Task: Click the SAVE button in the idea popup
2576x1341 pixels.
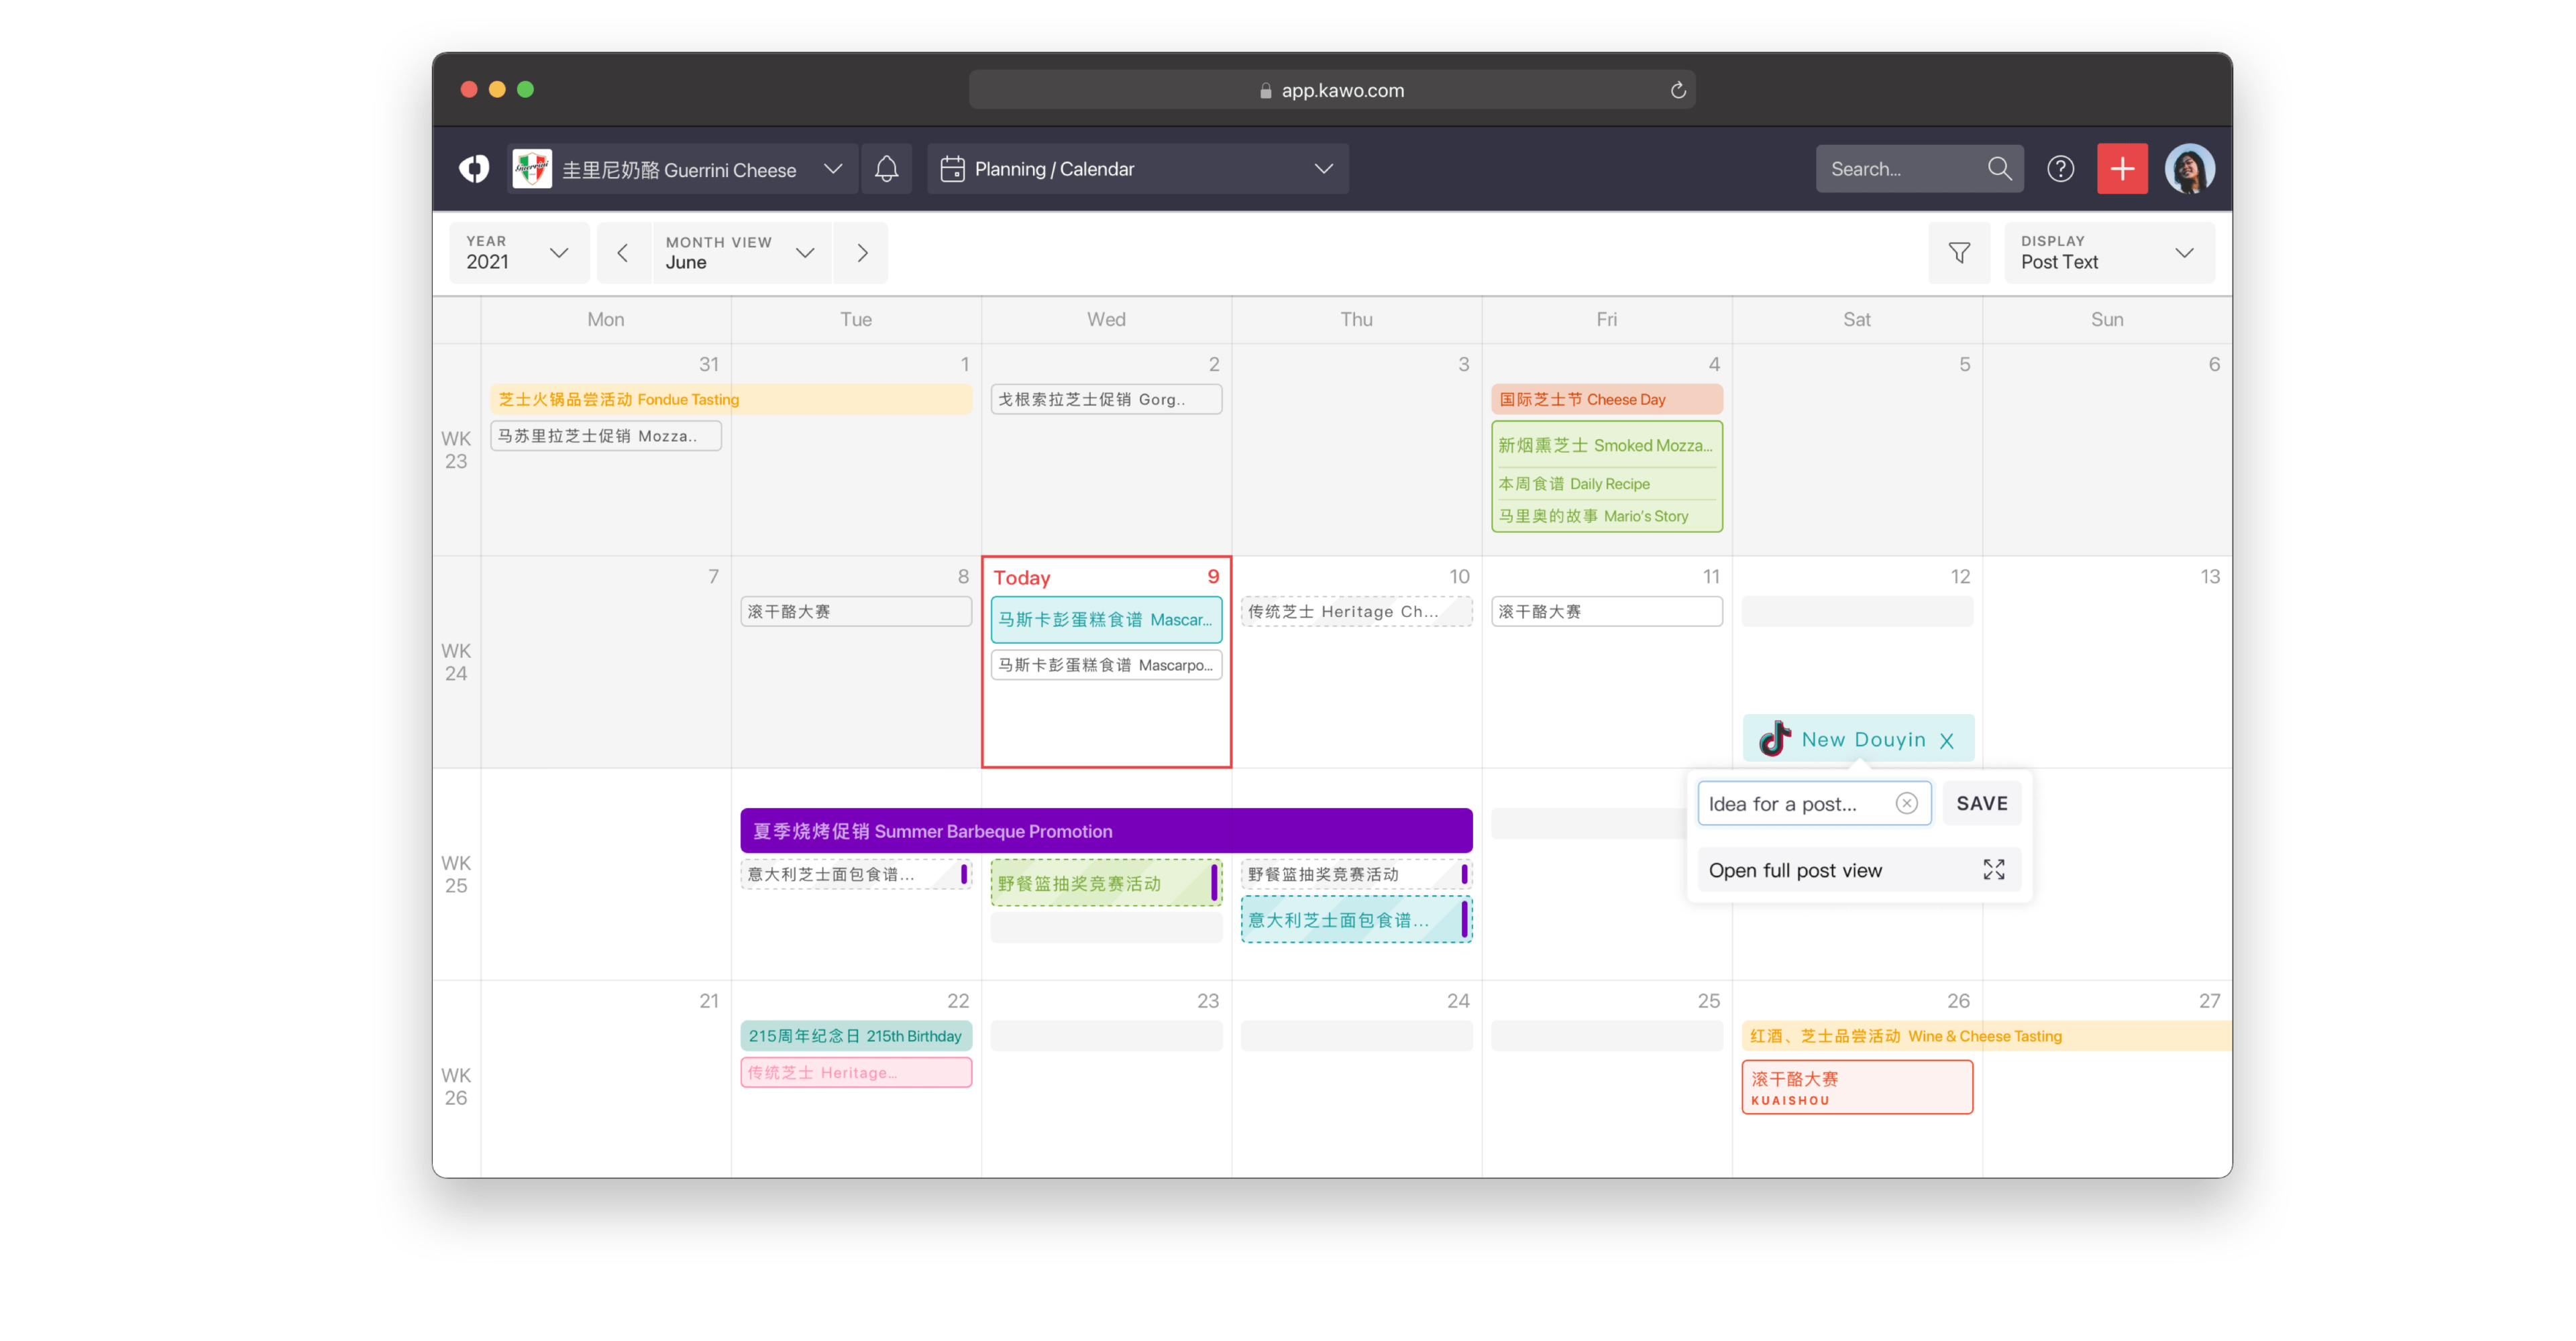Action: 1981,803
